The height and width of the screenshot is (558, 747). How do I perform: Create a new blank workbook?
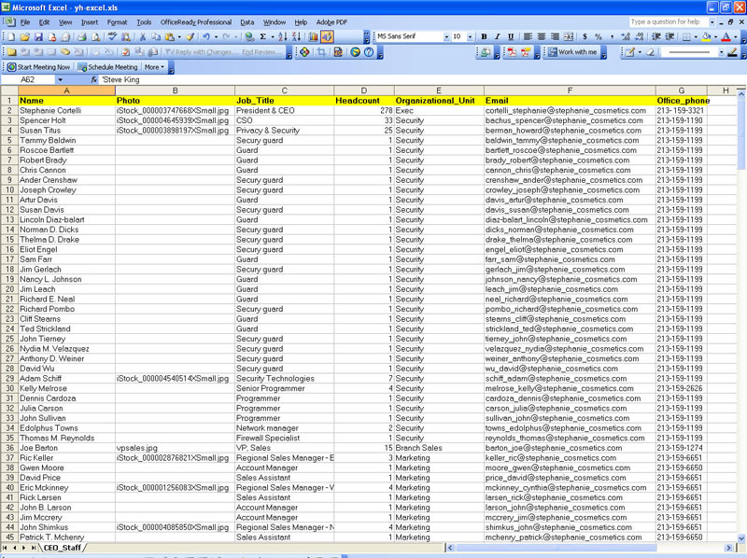point(11,36)
